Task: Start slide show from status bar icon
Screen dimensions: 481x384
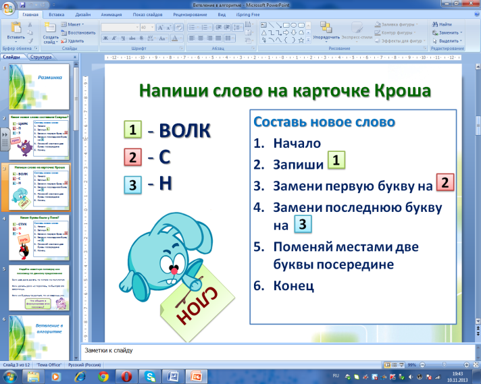Action: pyautogui.click(x=401, y=365)
